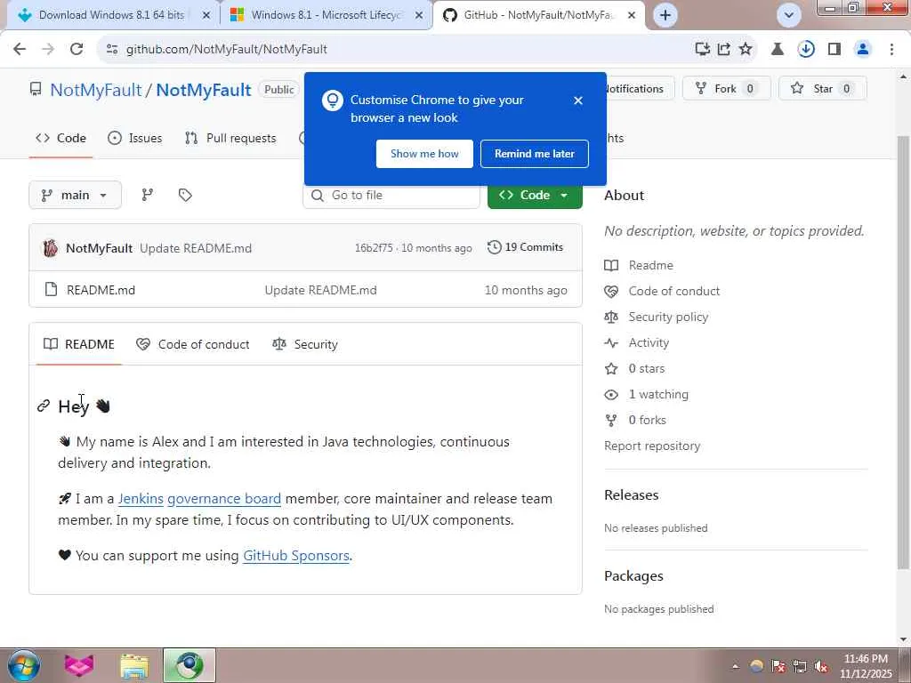Image resolution: width=911 pixels, height=683 pixels.
Task: Close the Download Windows 8.1 tab
Action: [x=206, y=15]
